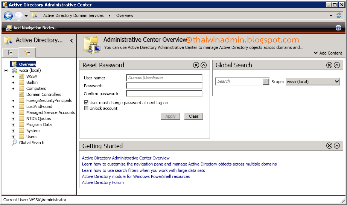Click the search magnifier button
The image size is (347, 205).
click(x=266, y=81)
